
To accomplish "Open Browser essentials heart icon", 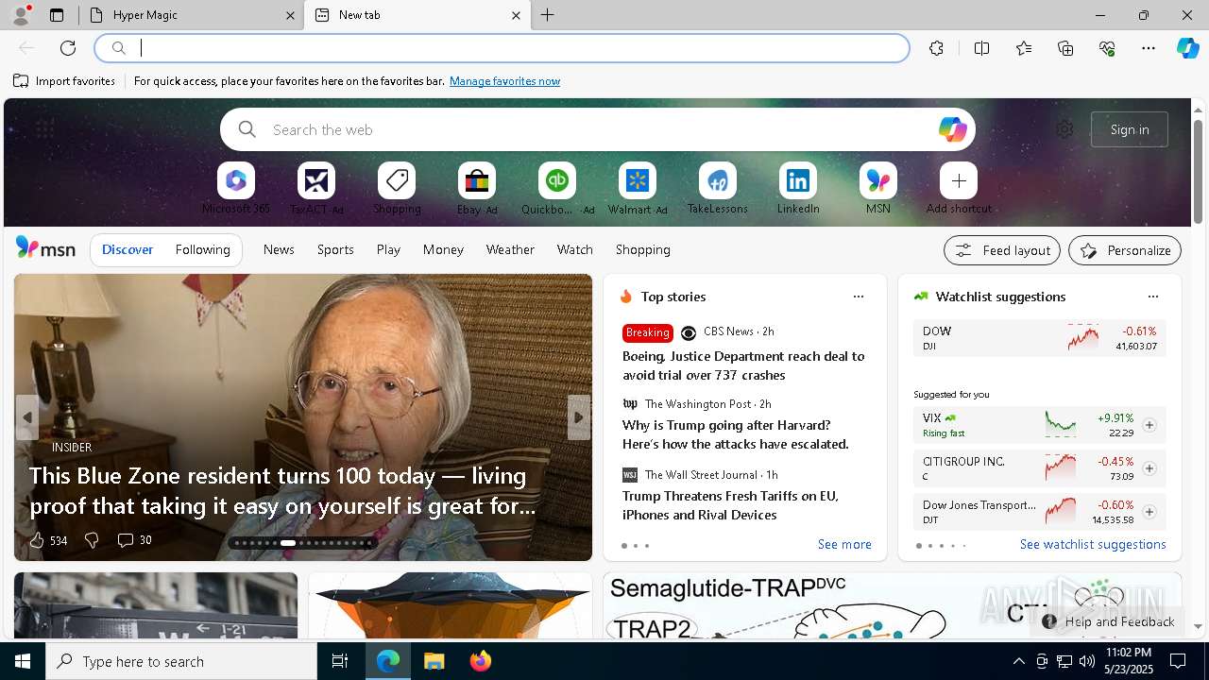I will [x=1107, y=48].
